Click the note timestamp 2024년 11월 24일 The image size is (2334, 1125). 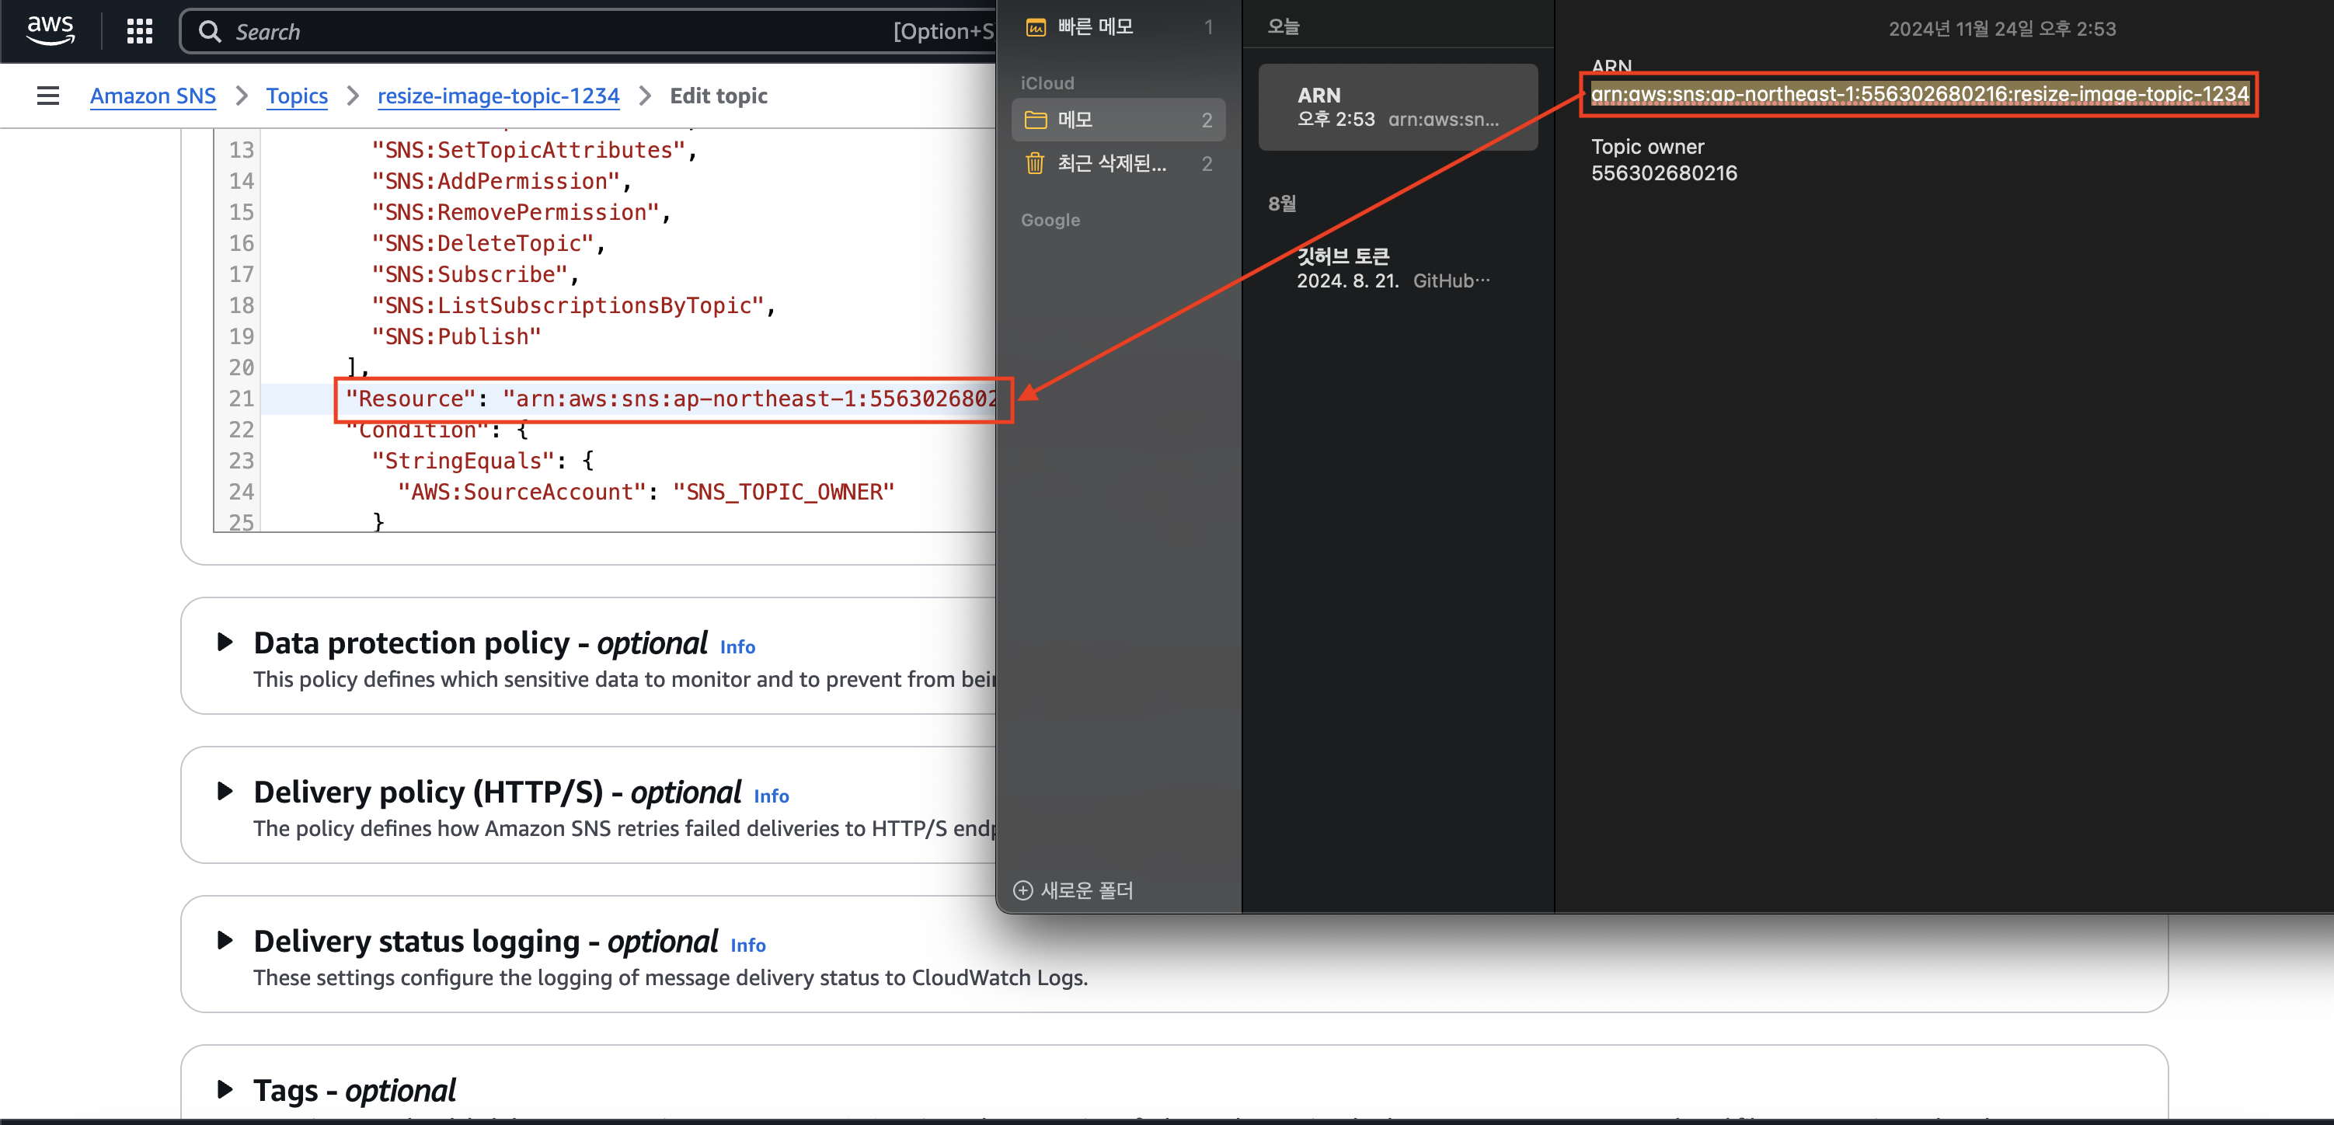point(2001,29)
